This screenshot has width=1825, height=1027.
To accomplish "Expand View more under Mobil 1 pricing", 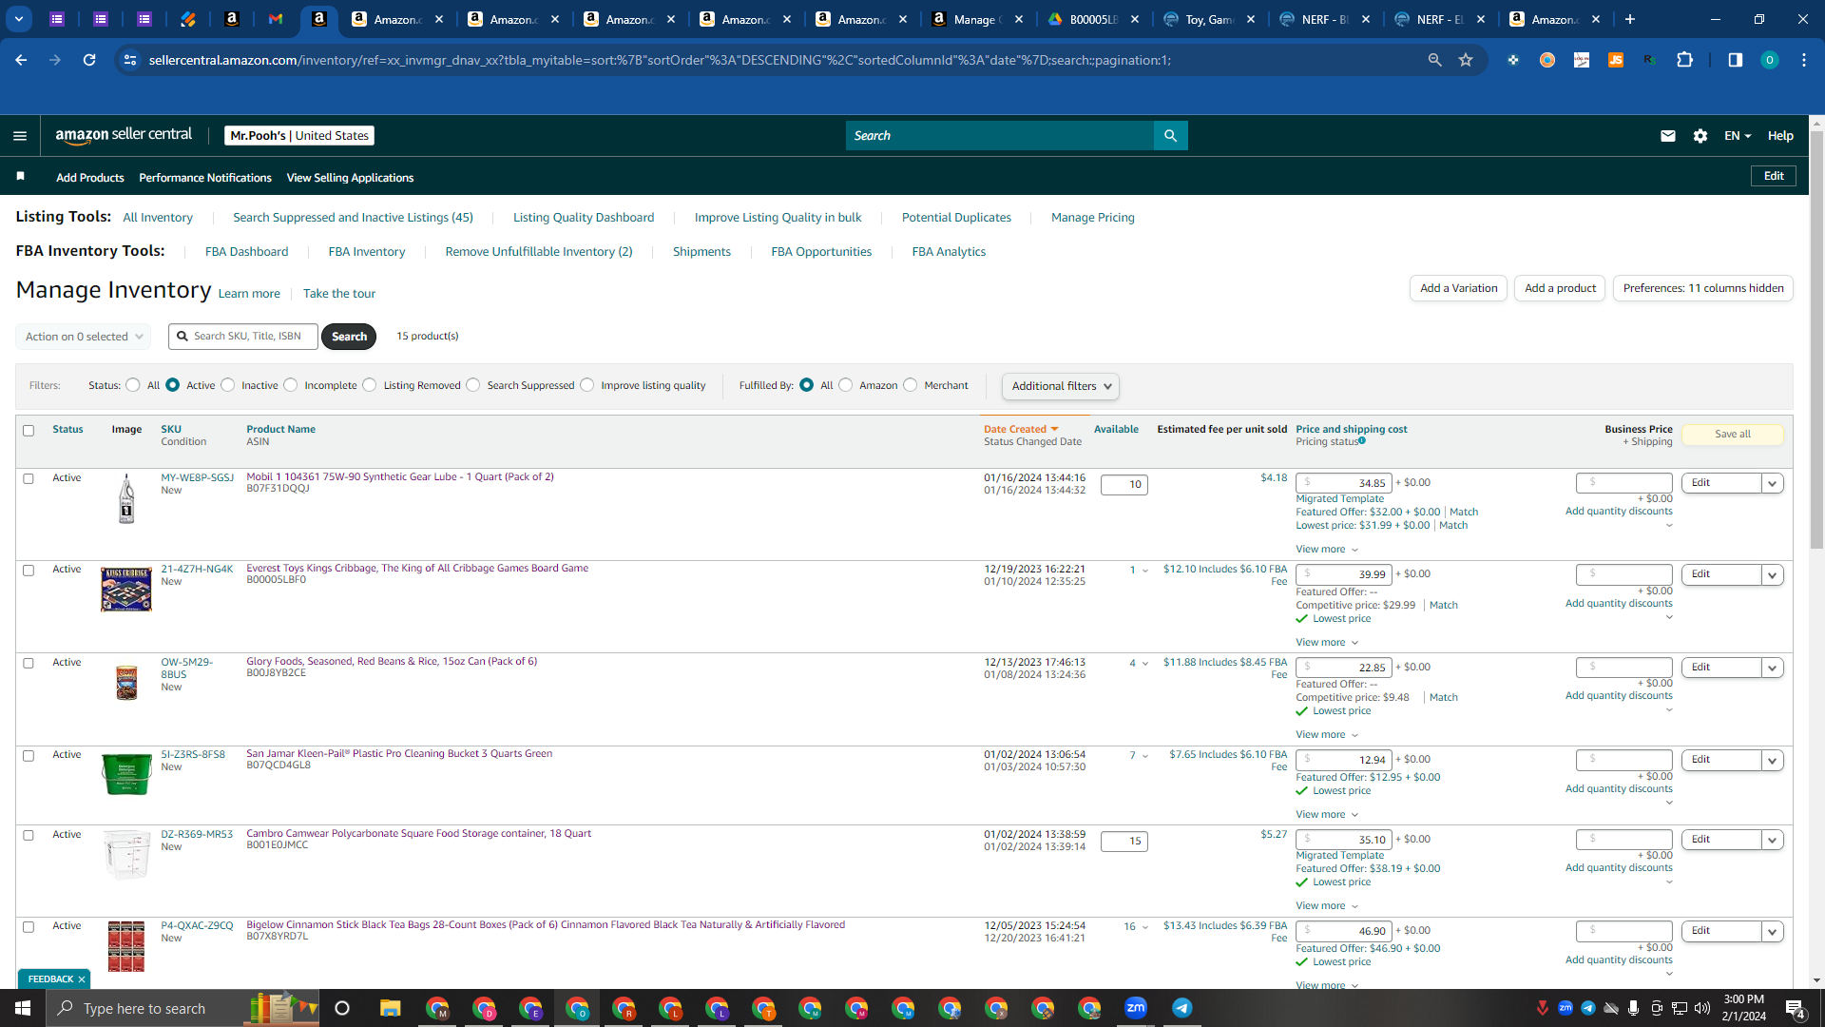I will coord(1327,549).
